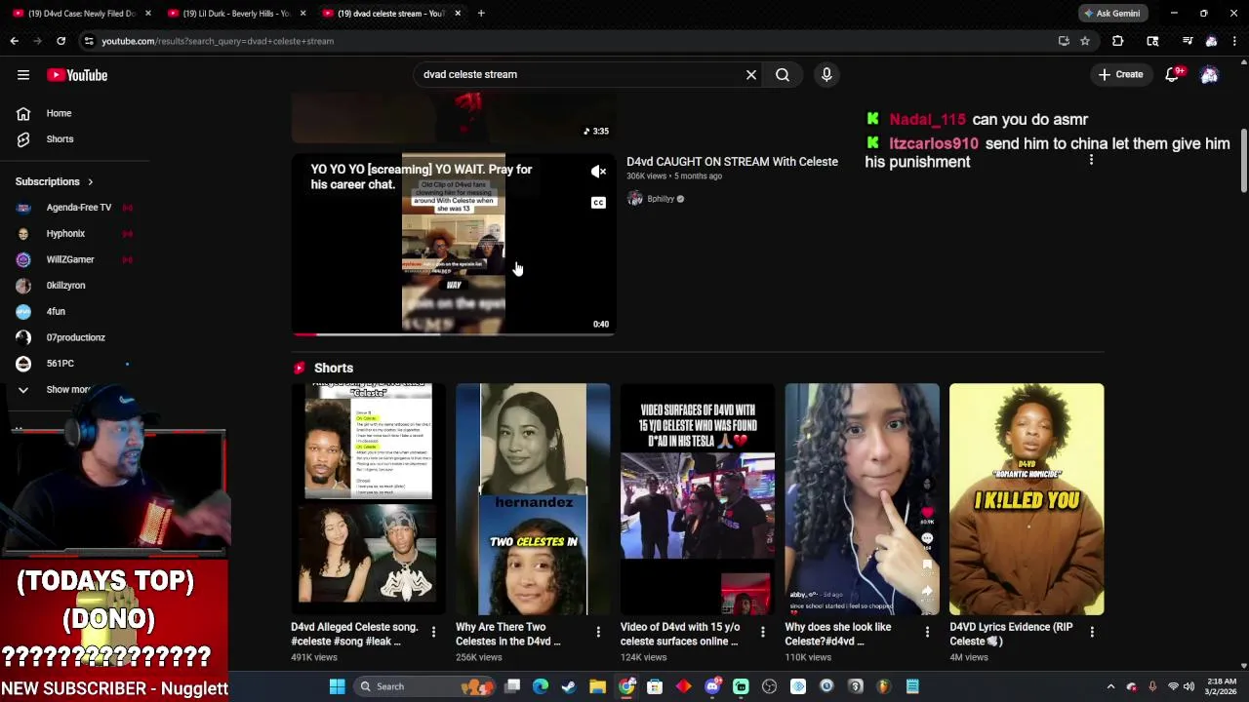Open the video more-actions menu at right
The width and height of the screenshot is (1249, 702).
[x=1091, y=160]
